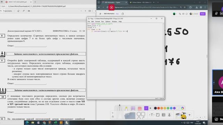Select the Section tool in FigJam
This screenshot has height=125, width=223.
(x=158, y=115)
